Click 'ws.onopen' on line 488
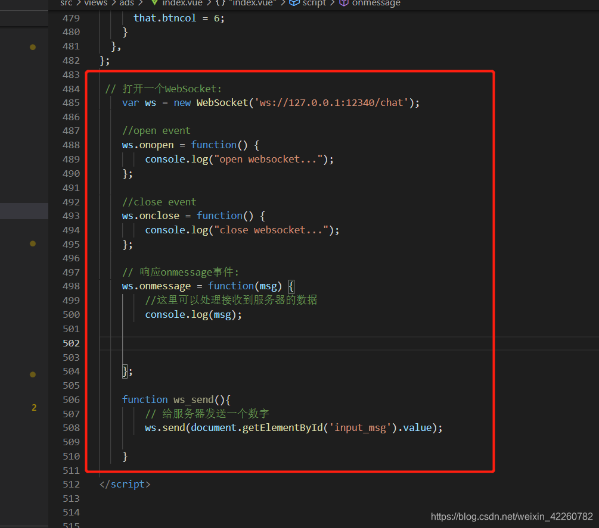 [148, 145]
